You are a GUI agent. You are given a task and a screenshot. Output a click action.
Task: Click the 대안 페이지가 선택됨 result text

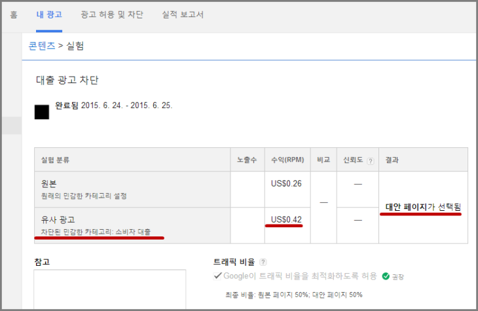[423, 207]
